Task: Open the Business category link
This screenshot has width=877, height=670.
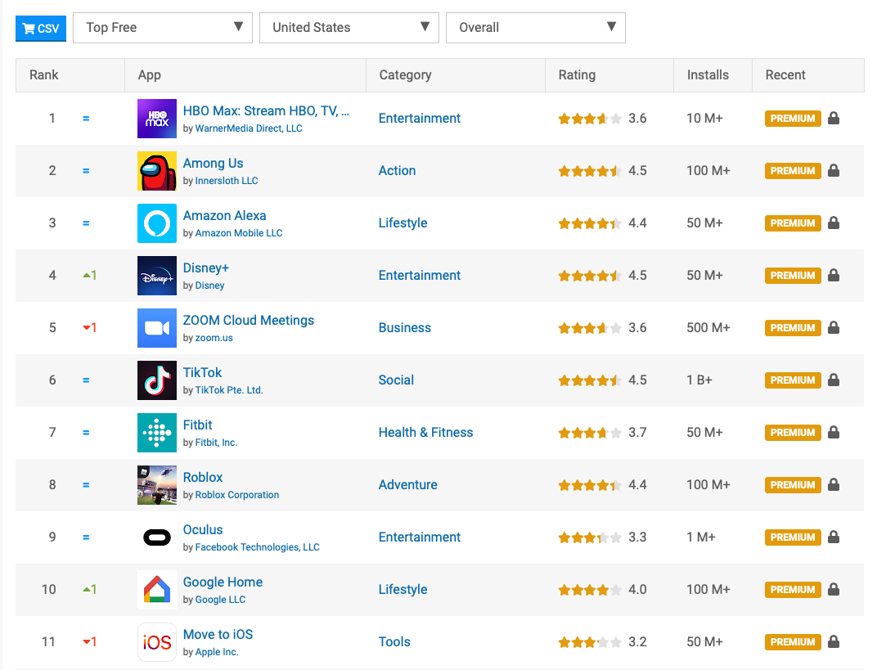Action: tap(405, 328)
